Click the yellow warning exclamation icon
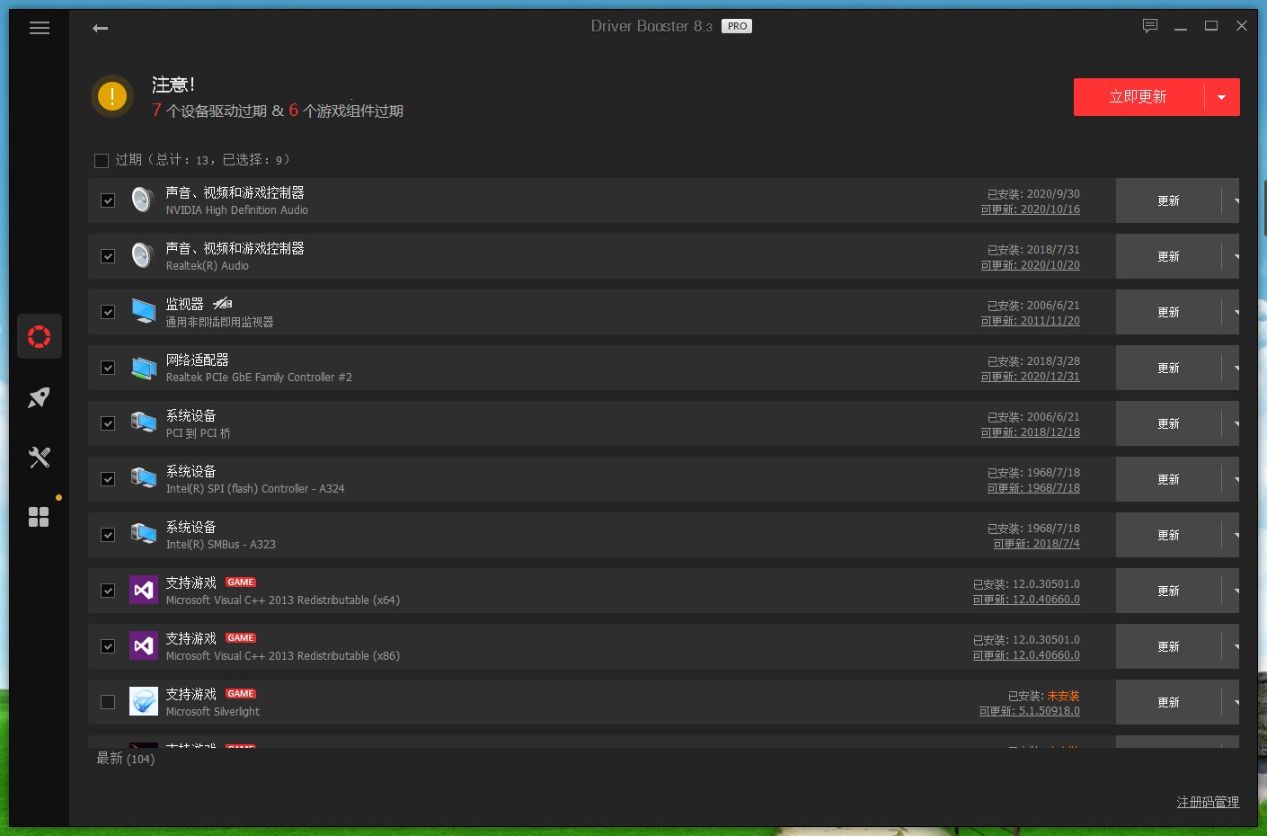Screen dimensions: 1267x836 pyautogui.click(x=112, y=96)
